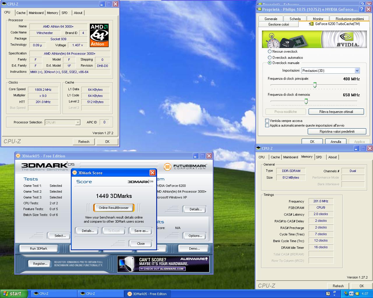Open the SPD tab in bottom-right CPU-Z
Image resolution: width=373 pixels, height=298 pixels.
(319, 157)
